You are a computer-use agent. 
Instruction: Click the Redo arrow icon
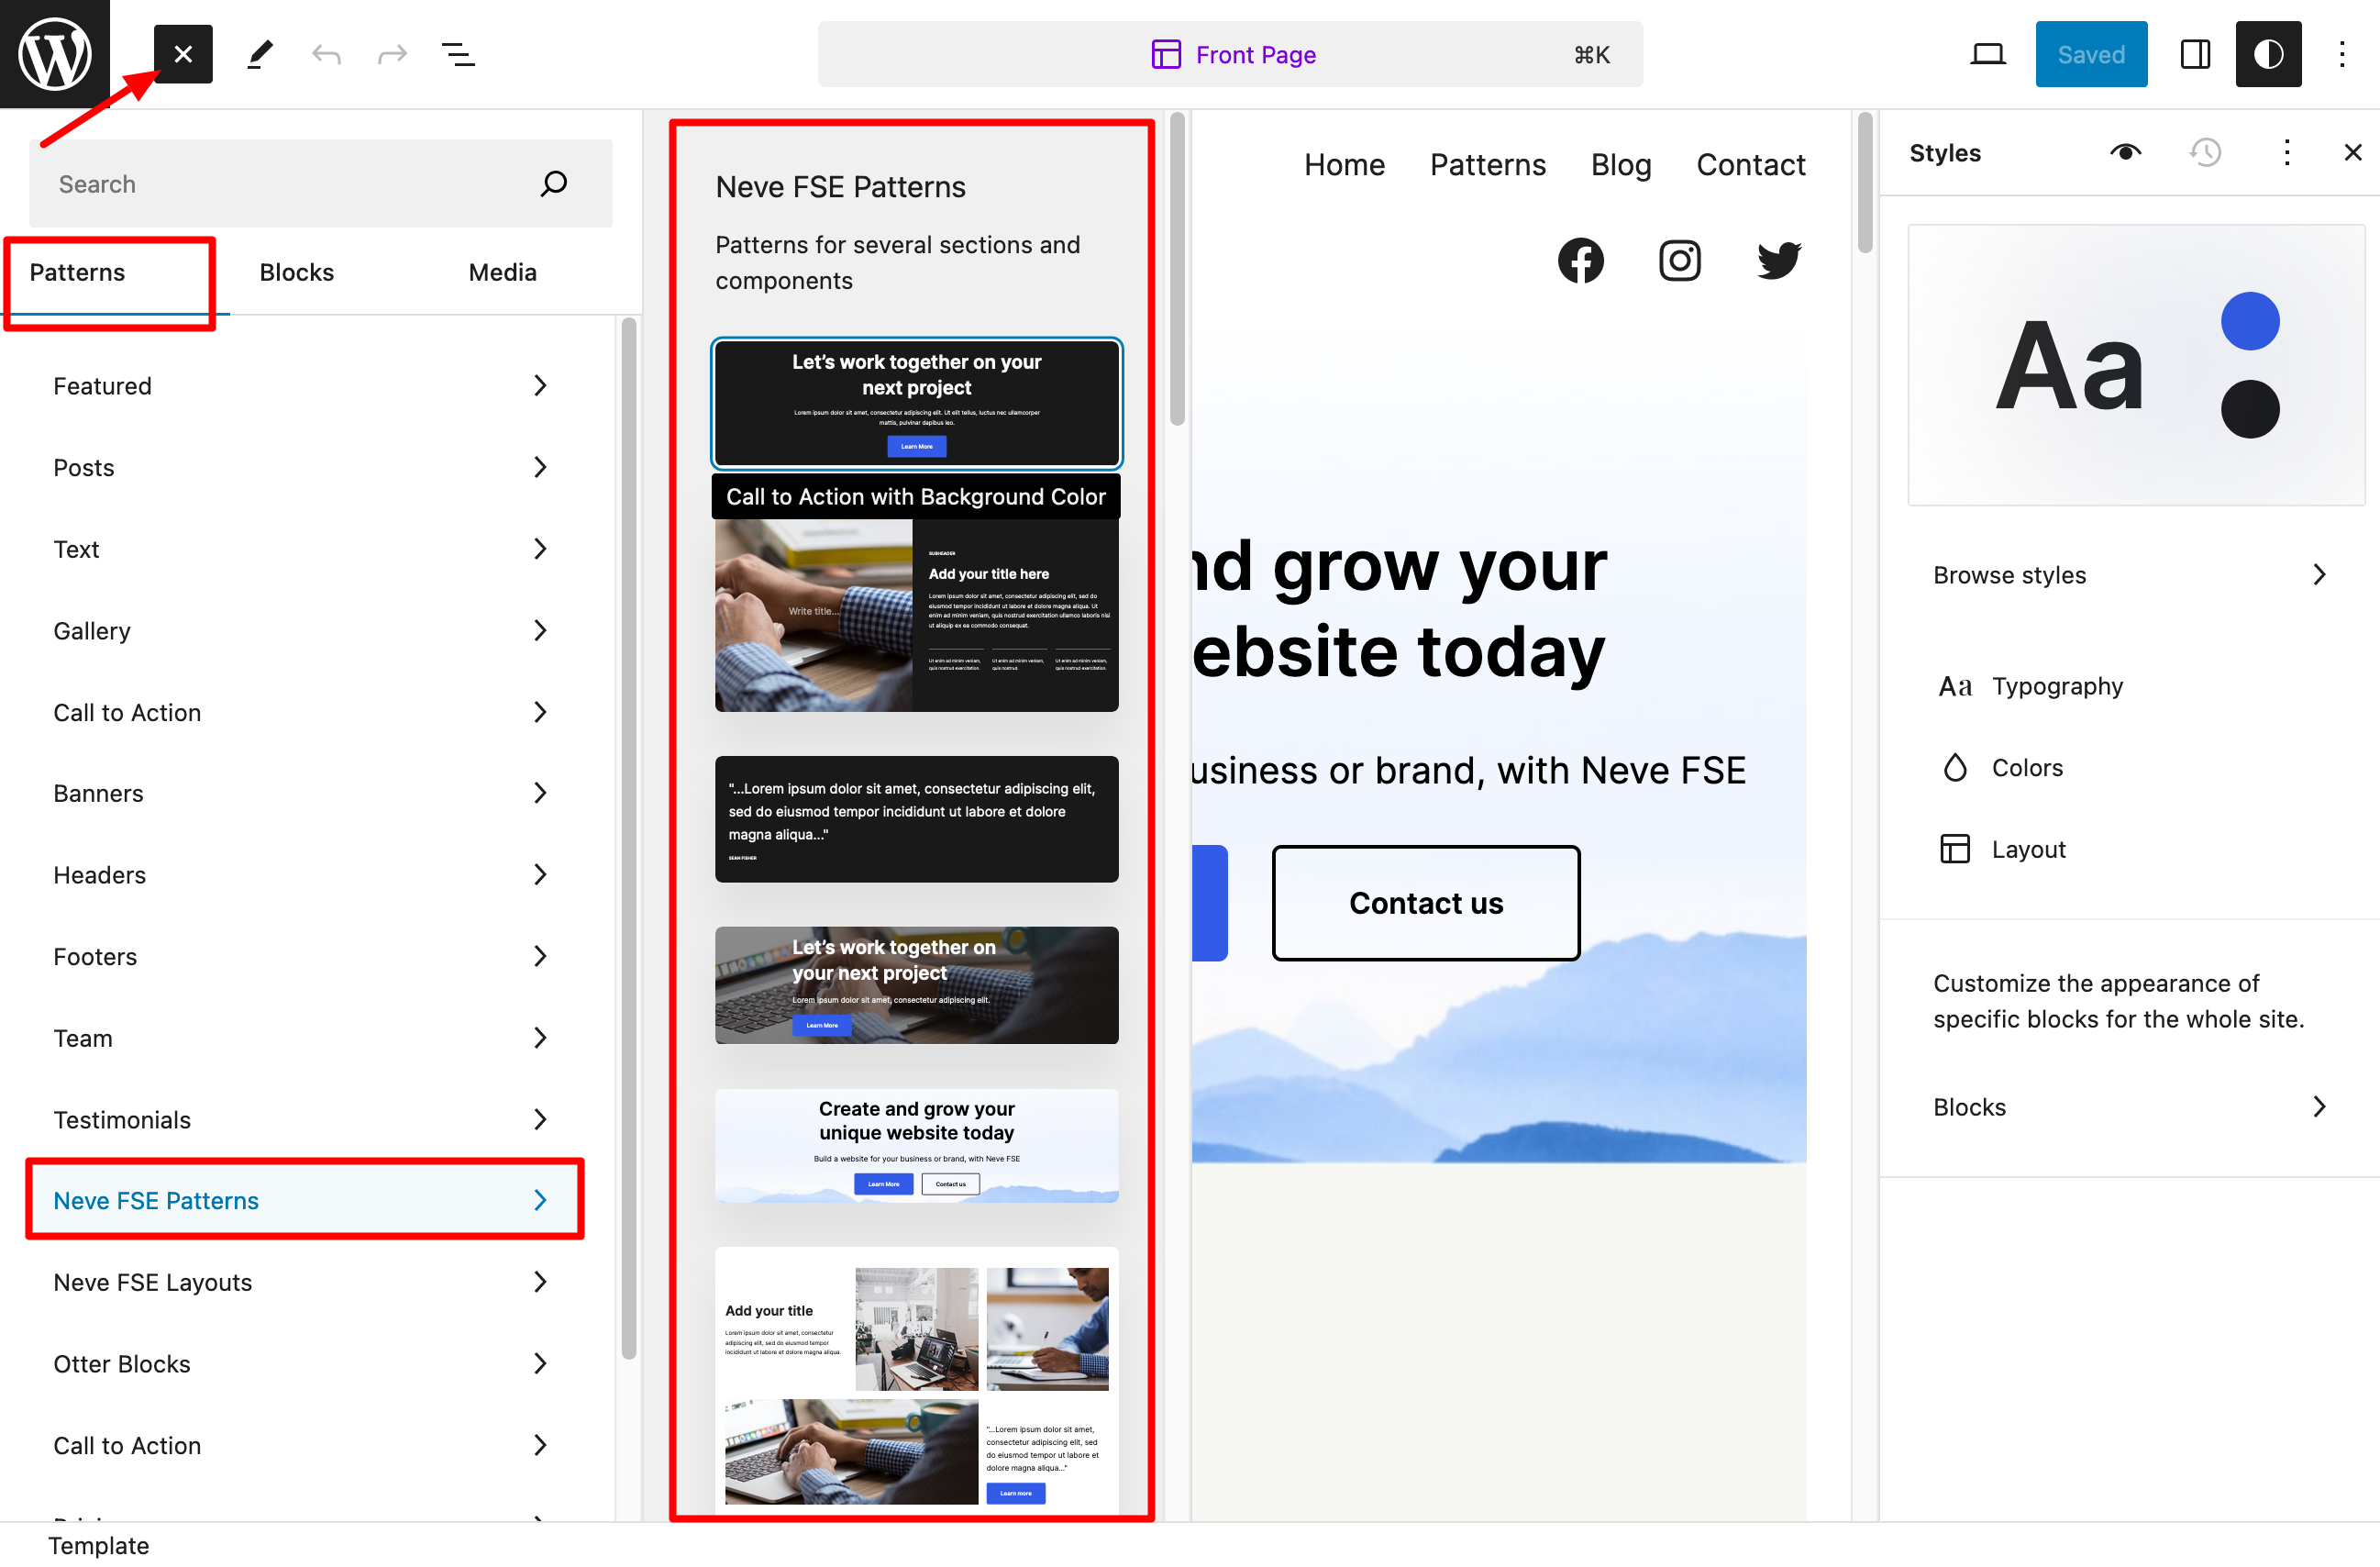392,54
